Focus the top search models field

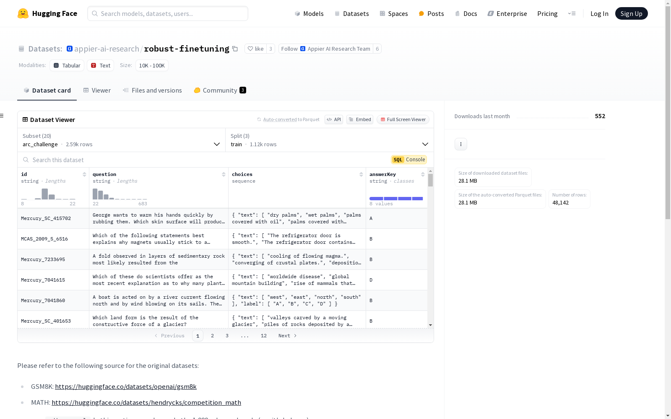168,13
